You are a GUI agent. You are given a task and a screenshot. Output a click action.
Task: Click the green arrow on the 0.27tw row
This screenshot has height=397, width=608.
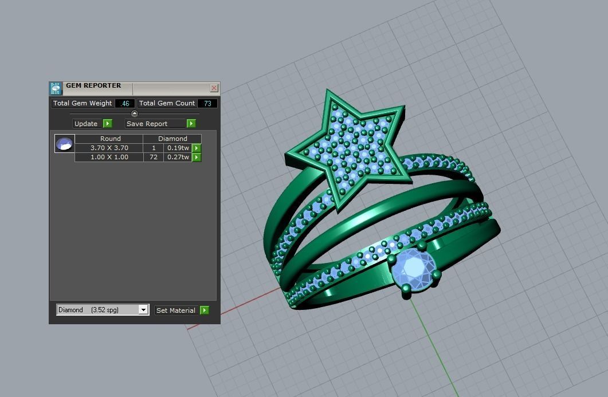coord(197,158)
